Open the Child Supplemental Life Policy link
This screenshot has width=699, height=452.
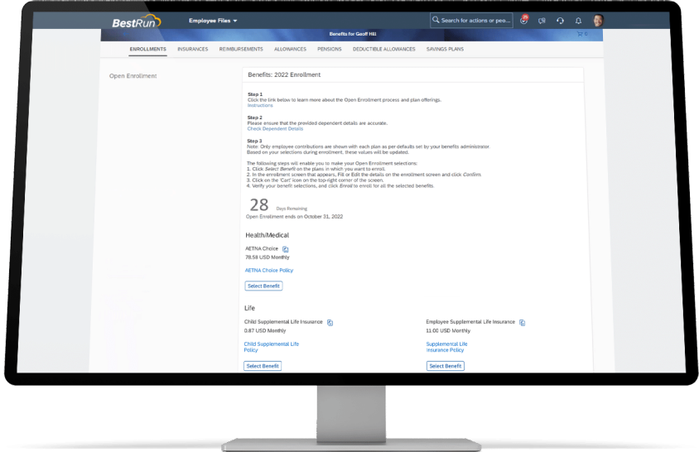click(271, 347)
